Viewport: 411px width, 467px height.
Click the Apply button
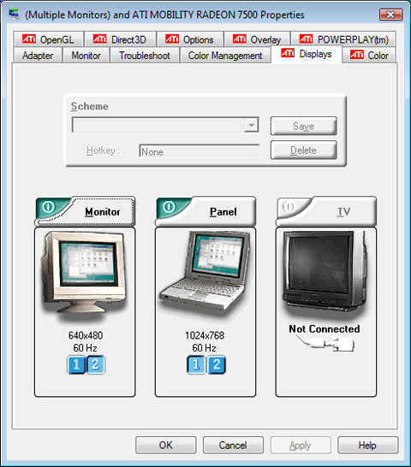(301, 446)
